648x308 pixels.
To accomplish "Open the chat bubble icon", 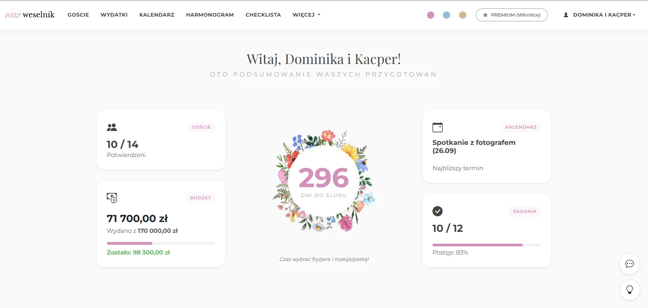I will [629, 264].
